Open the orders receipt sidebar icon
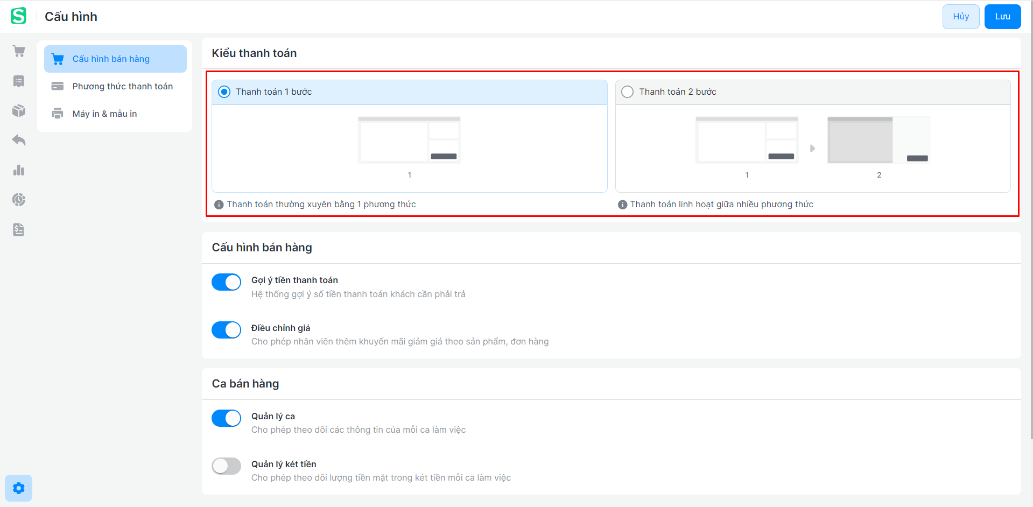The width and height of the screenshot is (1033, 507). pos(19,81)
